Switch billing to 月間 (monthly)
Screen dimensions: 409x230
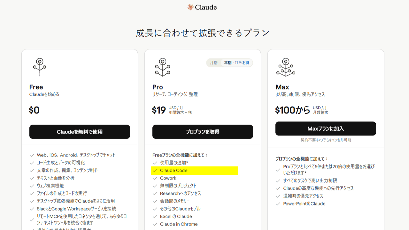[x=214, y=63]
